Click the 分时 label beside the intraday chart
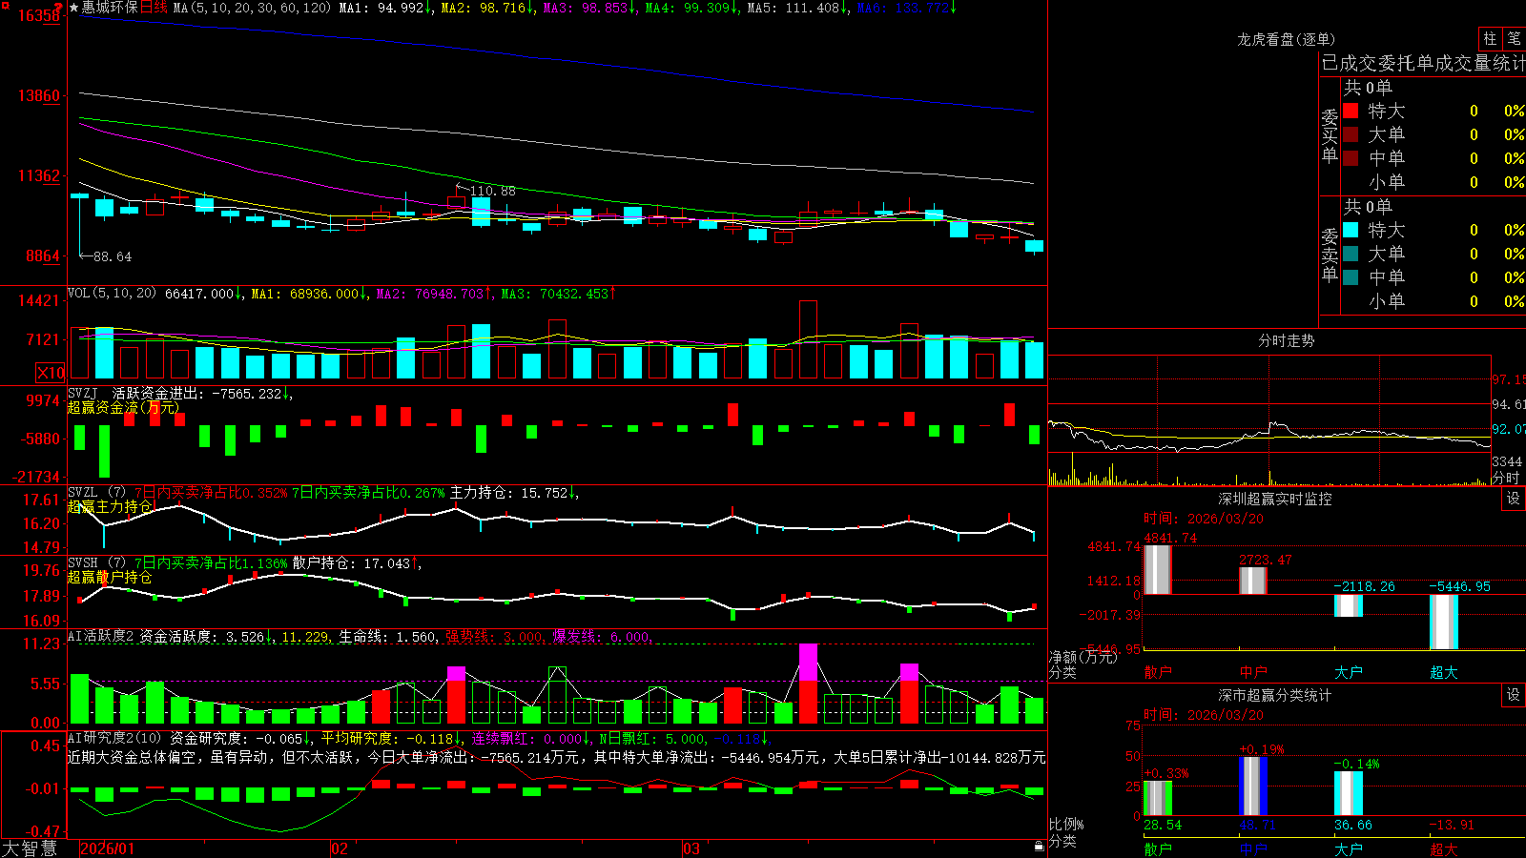 1506,477
